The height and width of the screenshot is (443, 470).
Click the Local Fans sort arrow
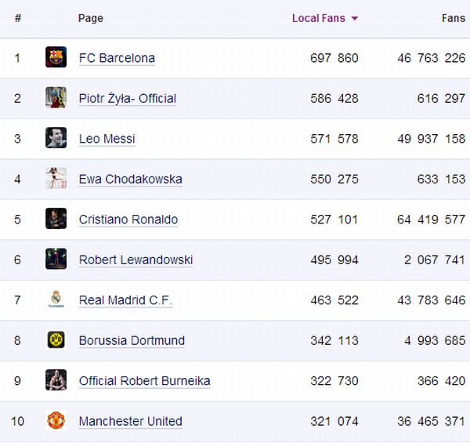[x=355, y=19]
